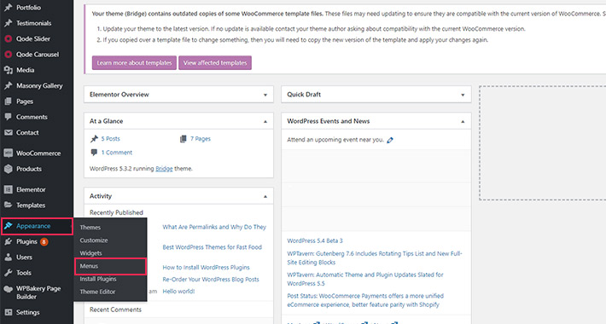This screenshot has height=324, width=606.
Task: Open 'What Are Permalinks and Why Do They' post
Action: (x=214, y=227)
